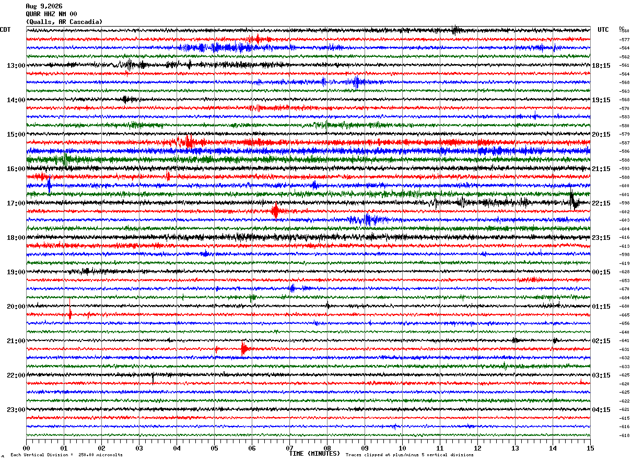The width and height of the screenshot is (632, 462).
Task: Select the 13:00 CDT time label
Action: [16, 66]
